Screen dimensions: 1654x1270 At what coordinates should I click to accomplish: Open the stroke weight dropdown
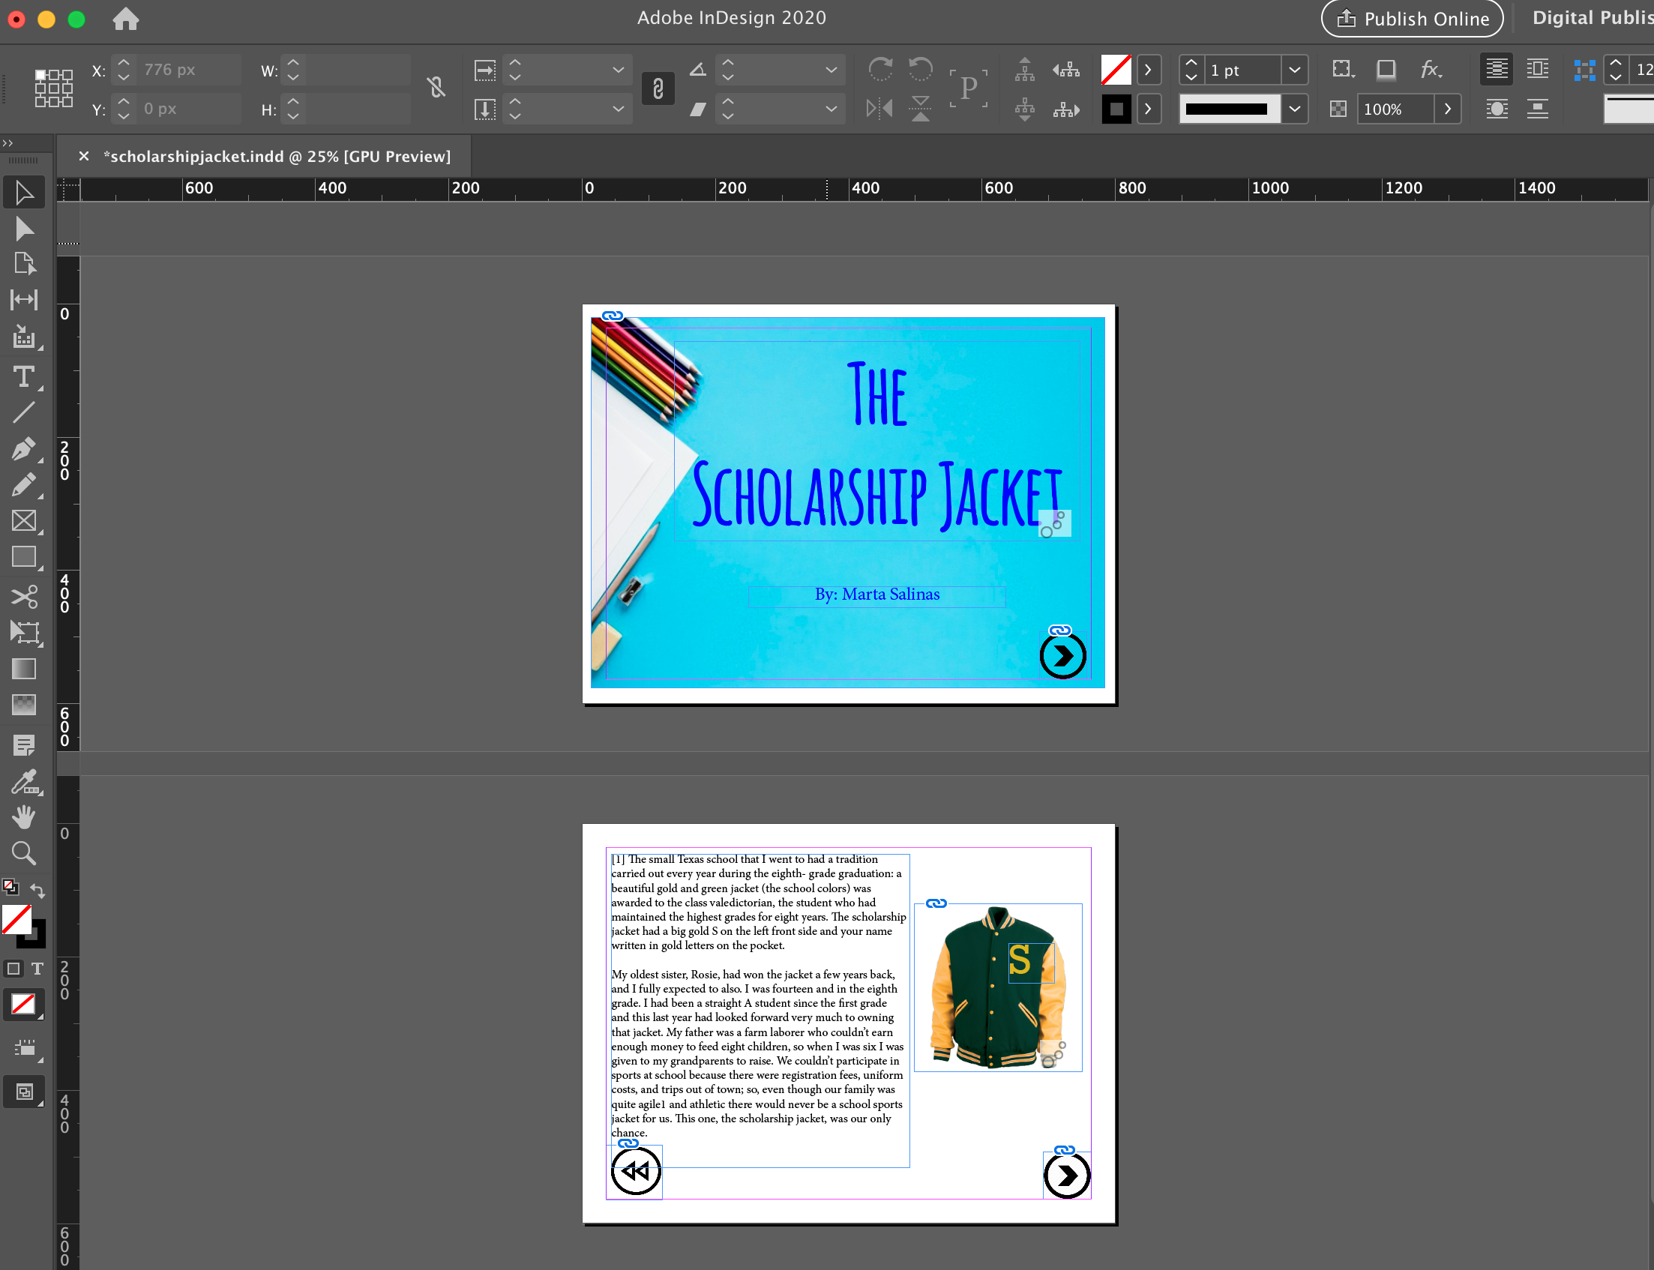tap(1294, 70)
